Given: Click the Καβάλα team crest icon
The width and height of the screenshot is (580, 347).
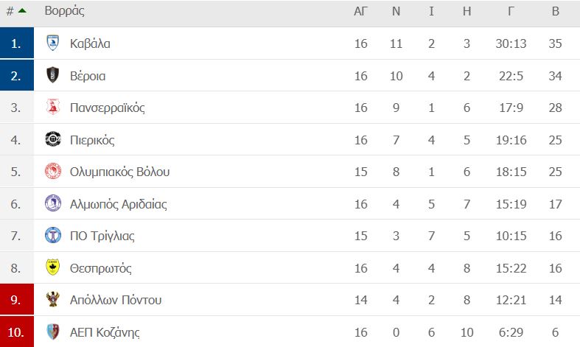Looking at the screenshot, I should 53,43.
